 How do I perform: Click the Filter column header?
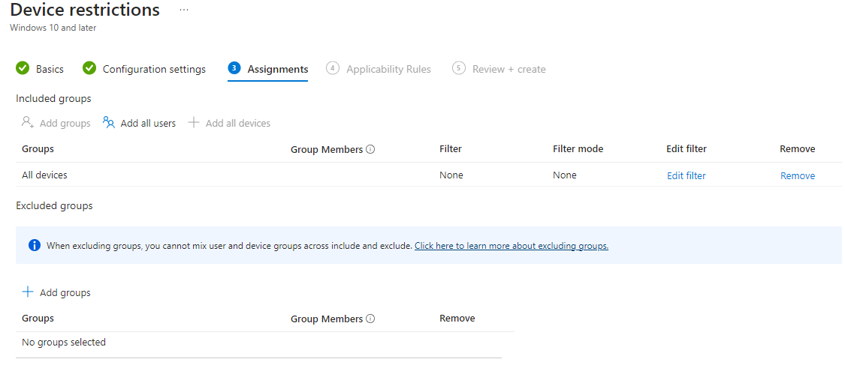451,148
